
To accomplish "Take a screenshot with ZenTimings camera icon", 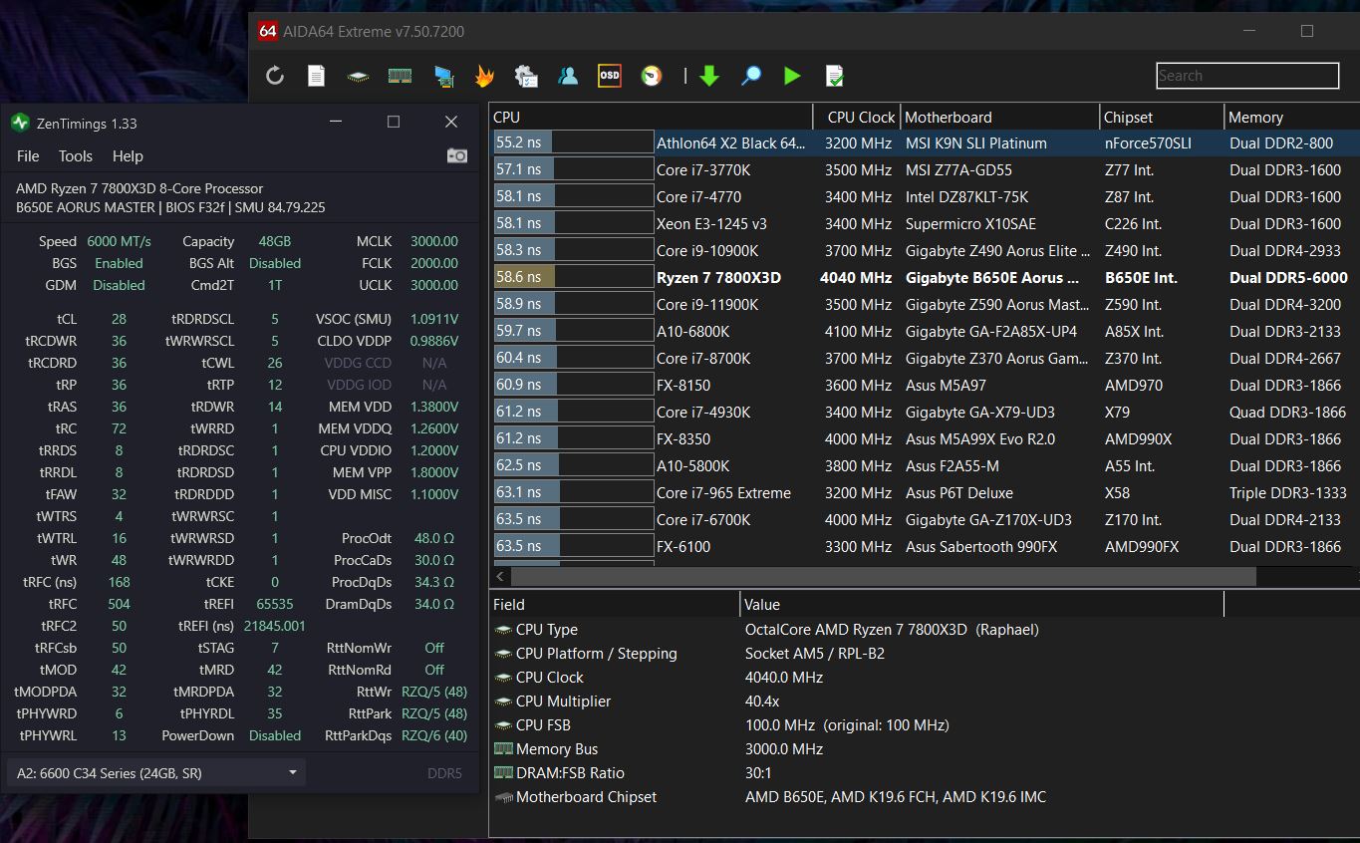I will pyautogui.click(x=457, y=155).
